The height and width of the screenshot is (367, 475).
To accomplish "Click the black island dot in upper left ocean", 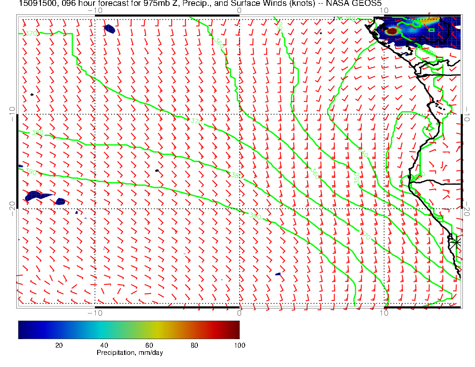I will pos(32,94).
